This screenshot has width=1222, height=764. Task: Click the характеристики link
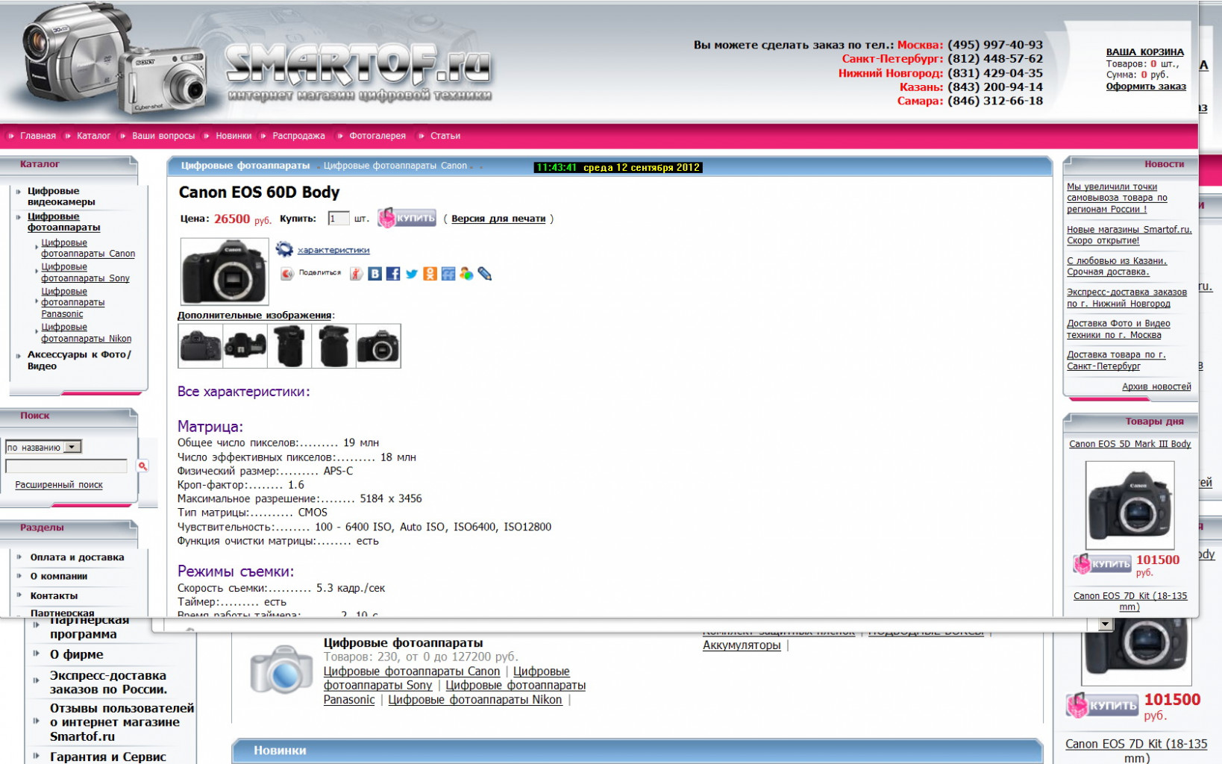(x=333, y=250)
